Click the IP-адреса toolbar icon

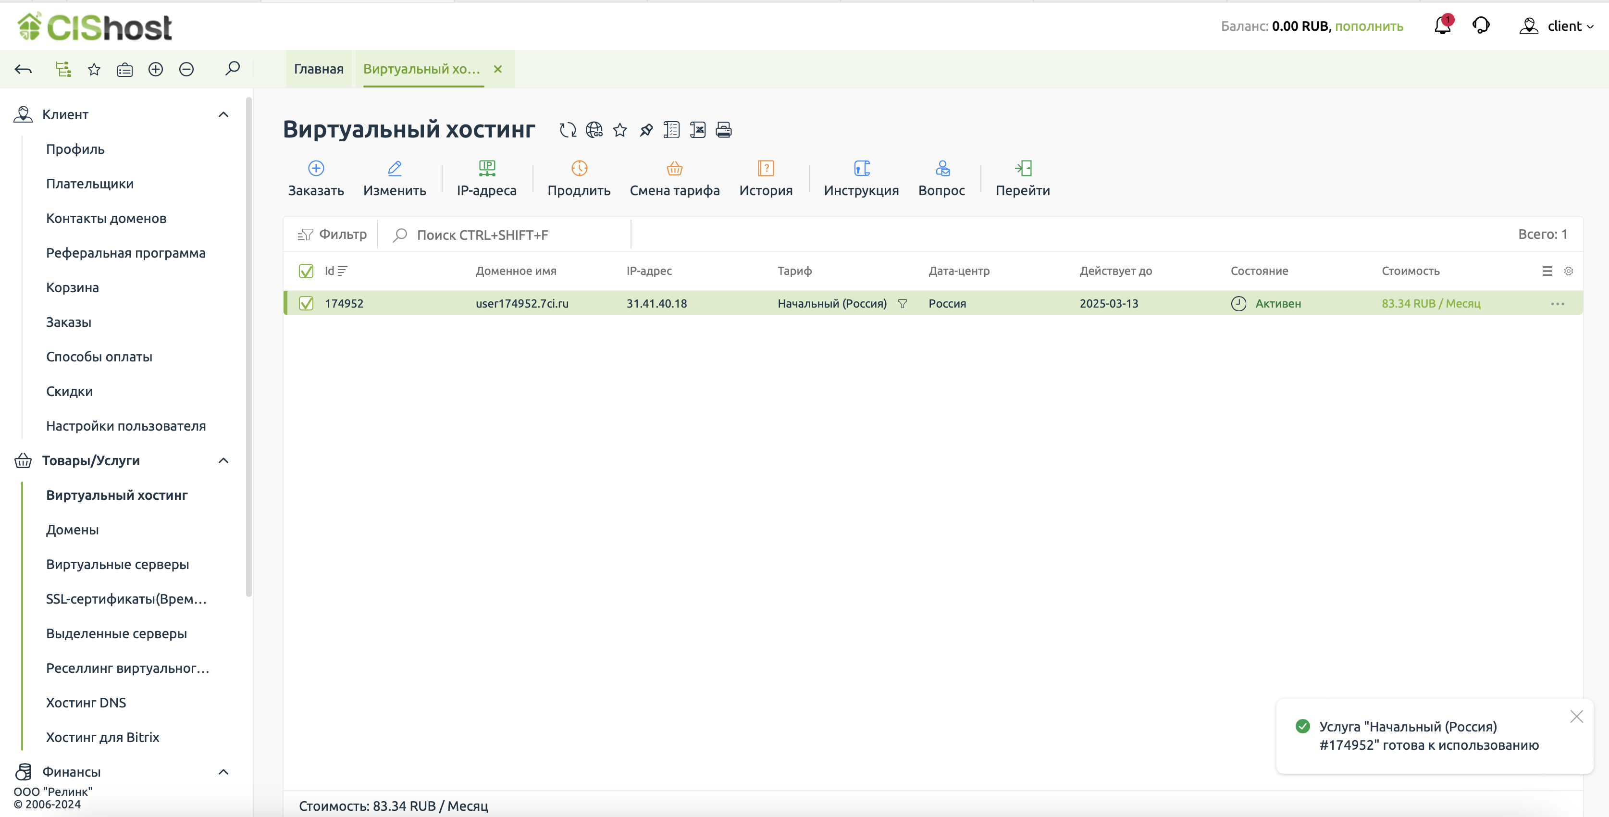486,169
